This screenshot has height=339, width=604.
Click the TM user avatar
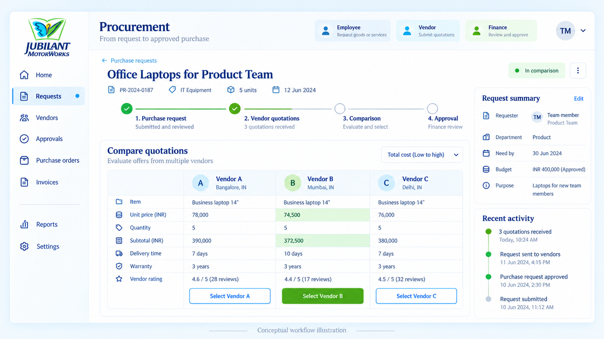pos(565,31)
